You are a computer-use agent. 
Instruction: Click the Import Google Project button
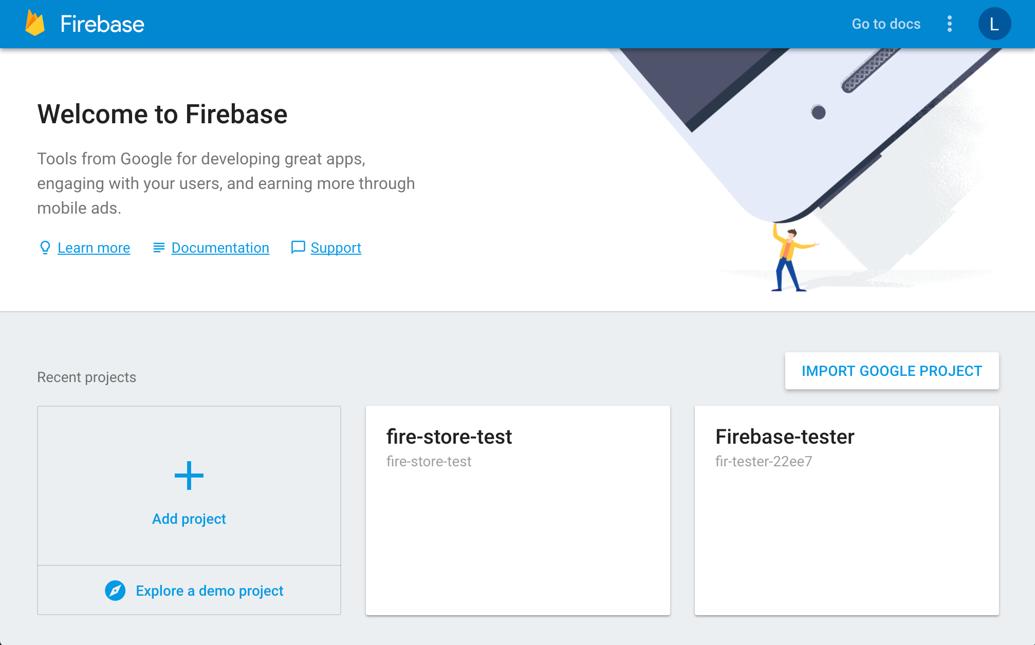pyautogui.click(x=892, y=371)
